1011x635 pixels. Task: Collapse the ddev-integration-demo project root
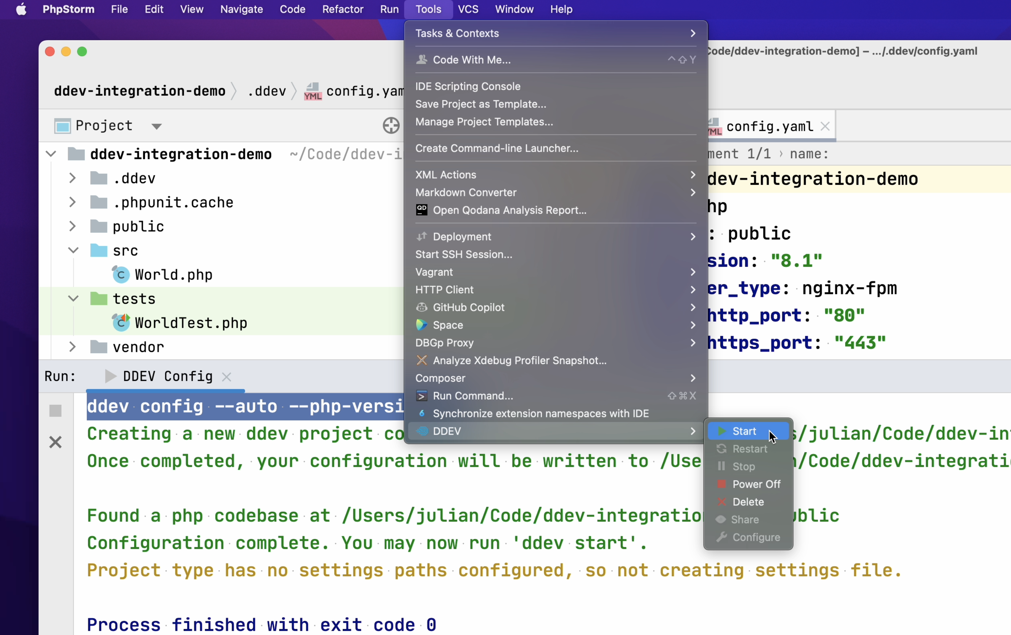click(x=51, y=154)
